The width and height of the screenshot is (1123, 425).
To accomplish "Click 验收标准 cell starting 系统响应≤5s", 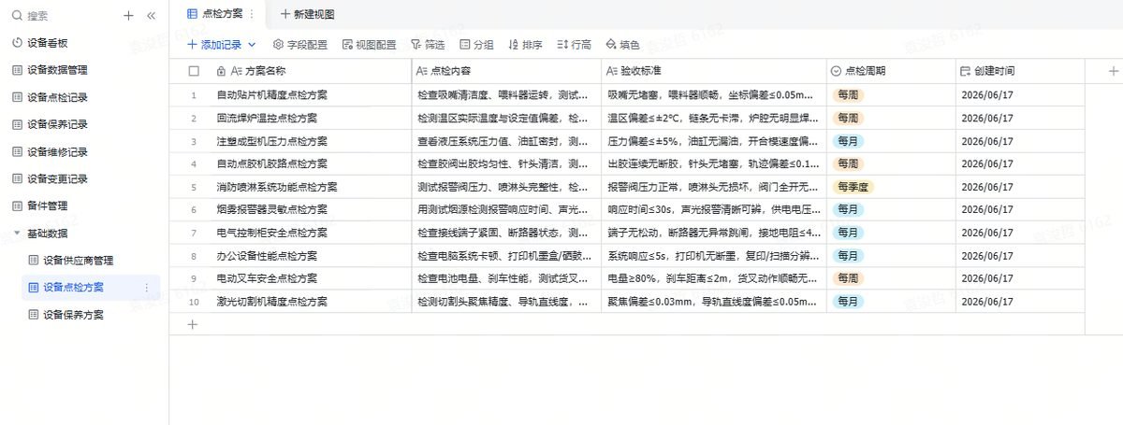I will click(714, 256).
